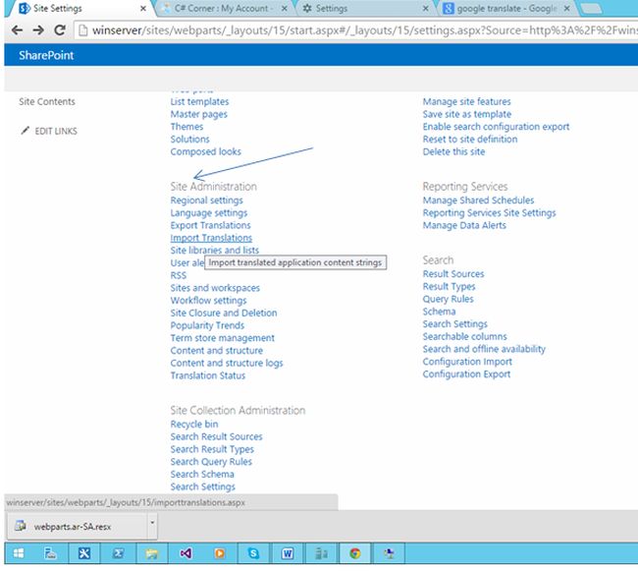Open Translation Status

208,375
